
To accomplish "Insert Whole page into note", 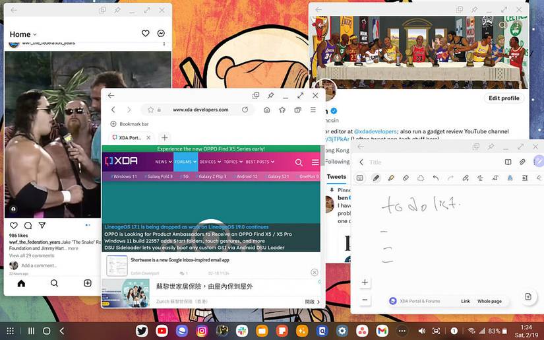I will point(489,301).
